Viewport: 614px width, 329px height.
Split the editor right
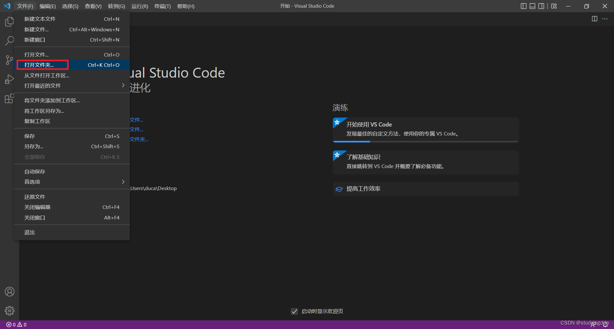pos(594,19)
